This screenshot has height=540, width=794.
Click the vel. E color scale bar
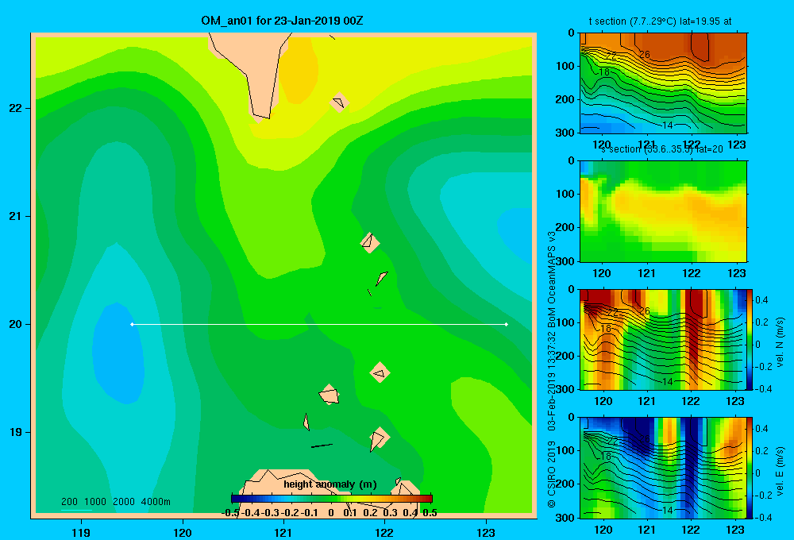pos(750,468)
